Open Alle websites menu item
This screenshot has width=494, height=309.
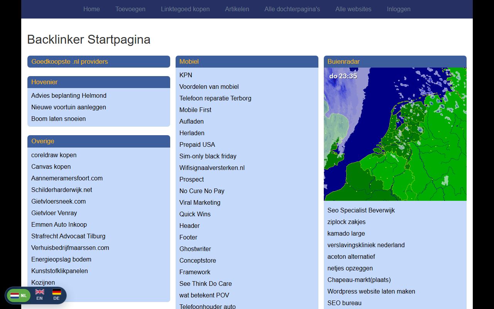354,9
